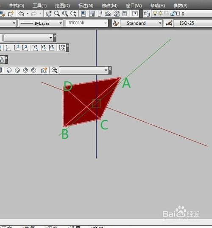
Task: Open the 参数(P) menu
Action: click(x=180, y=6)
